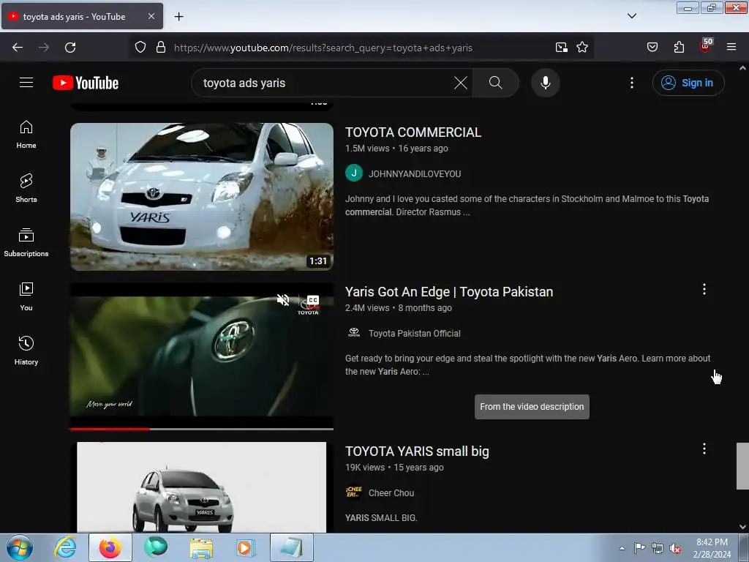749x562 pixels.
Task: Open Windows Media Player from taskbar
Action: (x=246, y=547)
